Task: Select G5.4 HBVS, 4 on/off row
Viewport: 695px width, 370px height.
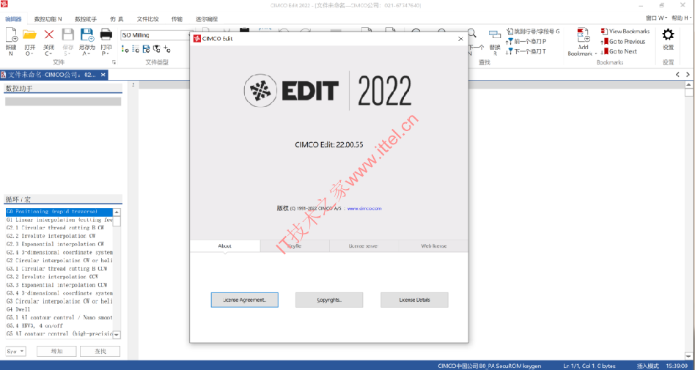Action: pyautogui.click(x=59, y=326)
